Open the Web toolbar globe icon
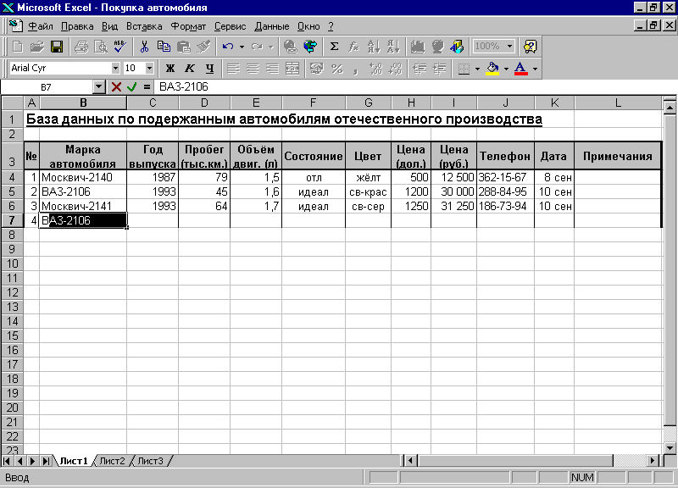Image resolution: width=678 pixels, height=488 pixels. (x=310, y=47)
